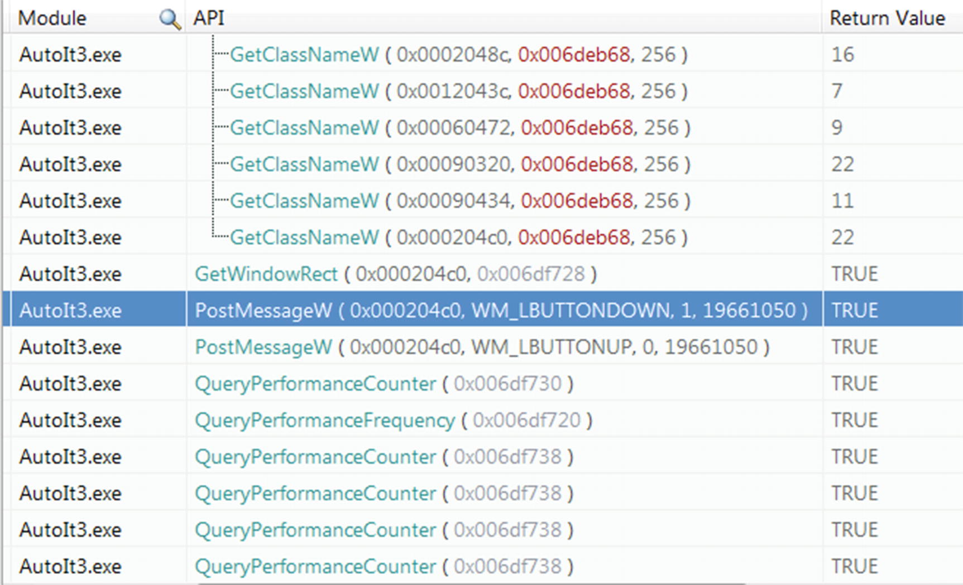Select the GetWindowRect API call row

[395, 274]
